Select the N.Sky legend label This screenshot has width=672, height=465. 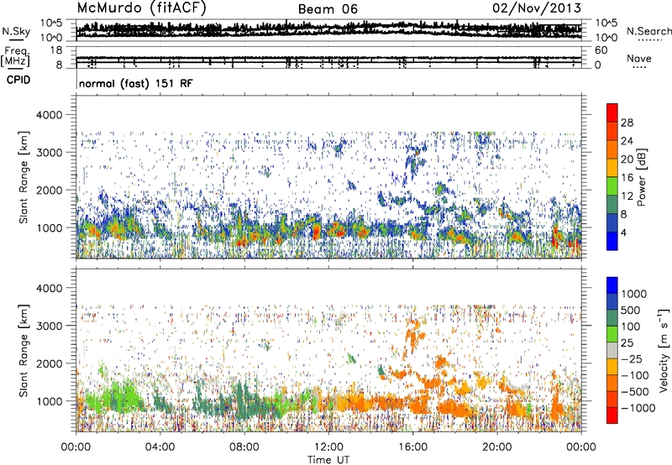(16, 31)
